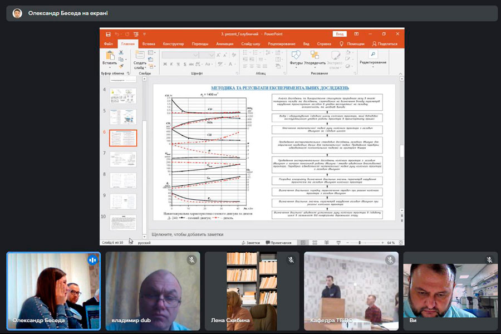Open the Слайд-шоу ribbon tab

(250, 44)
